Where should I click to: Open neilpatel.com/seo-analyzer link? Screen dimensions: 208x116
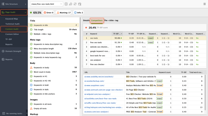[98, 94]
